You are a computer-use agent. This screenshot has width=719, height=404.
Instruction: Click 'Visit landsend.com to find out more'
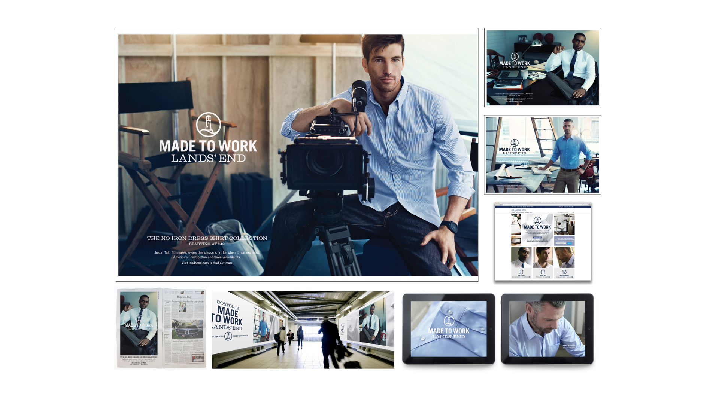[207, 263]
